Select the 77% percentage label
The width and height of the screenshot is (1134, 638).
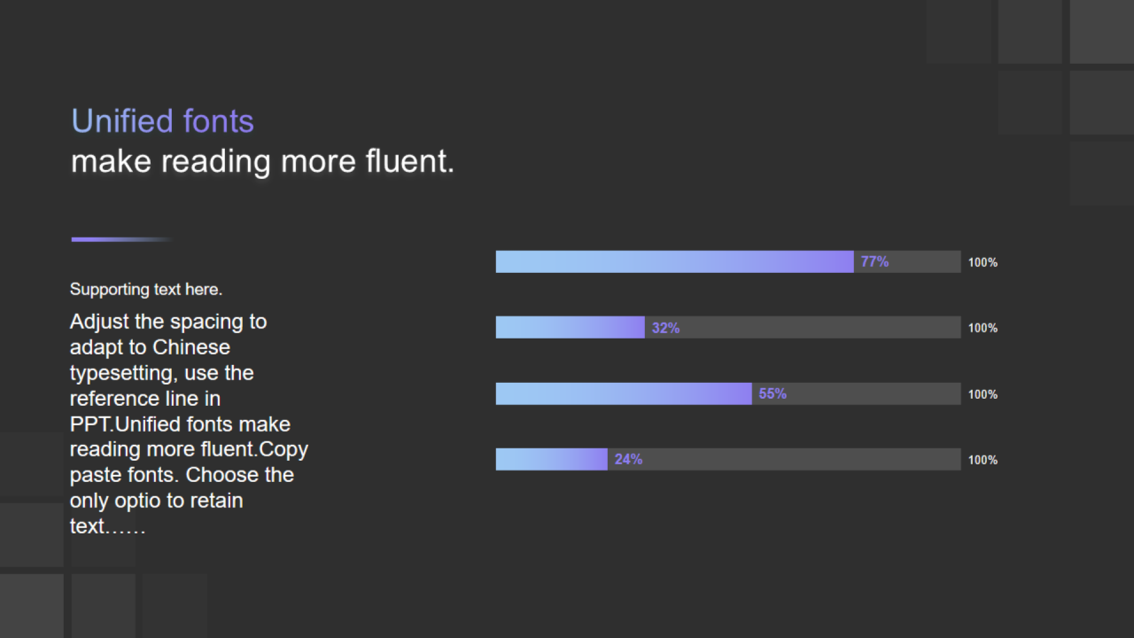coord(874,261)
